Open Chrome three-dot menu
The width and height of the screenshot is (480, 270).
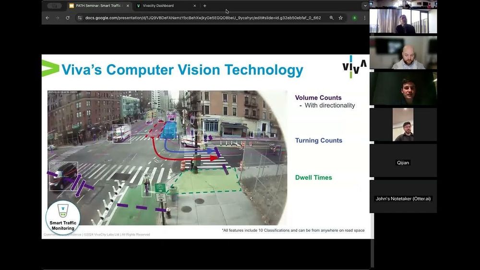(365, 18)
